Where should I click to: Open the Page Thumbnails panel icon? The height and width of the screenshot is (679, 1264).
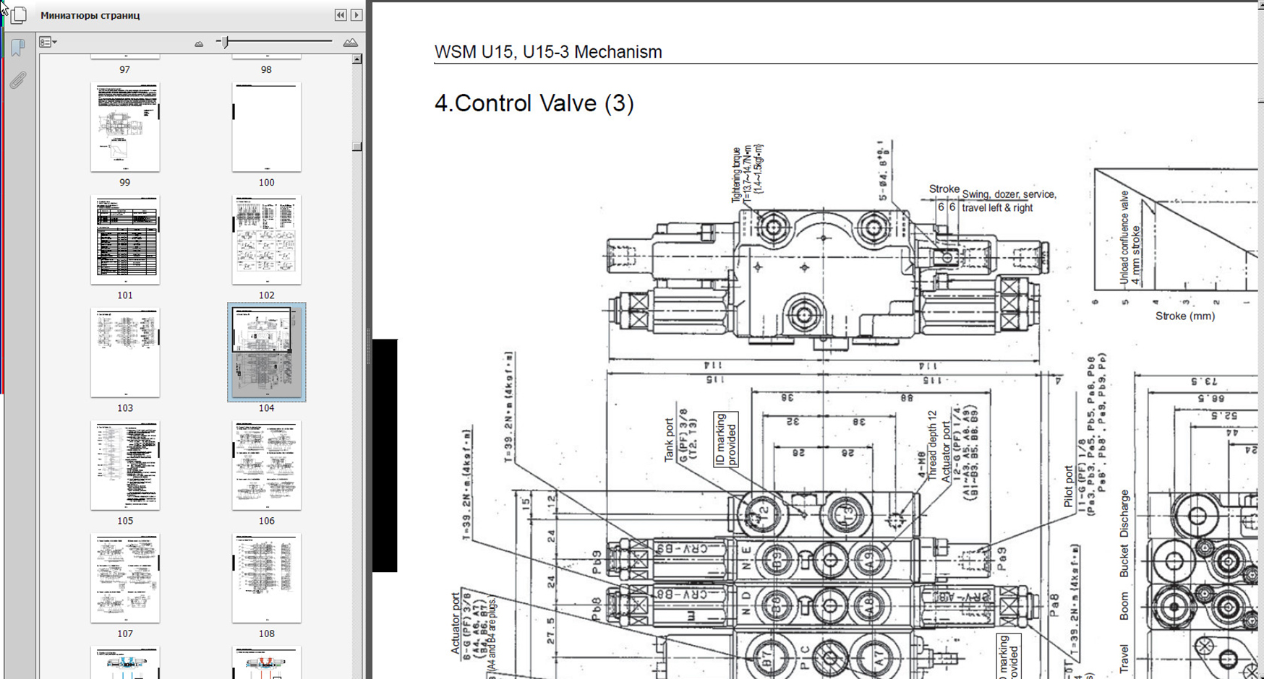tap(20, 15)
